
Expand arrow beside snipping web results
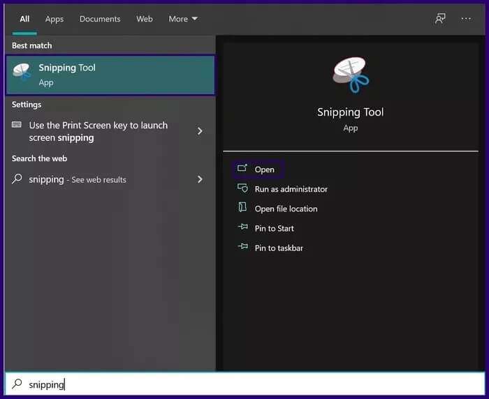coord(200,179)
